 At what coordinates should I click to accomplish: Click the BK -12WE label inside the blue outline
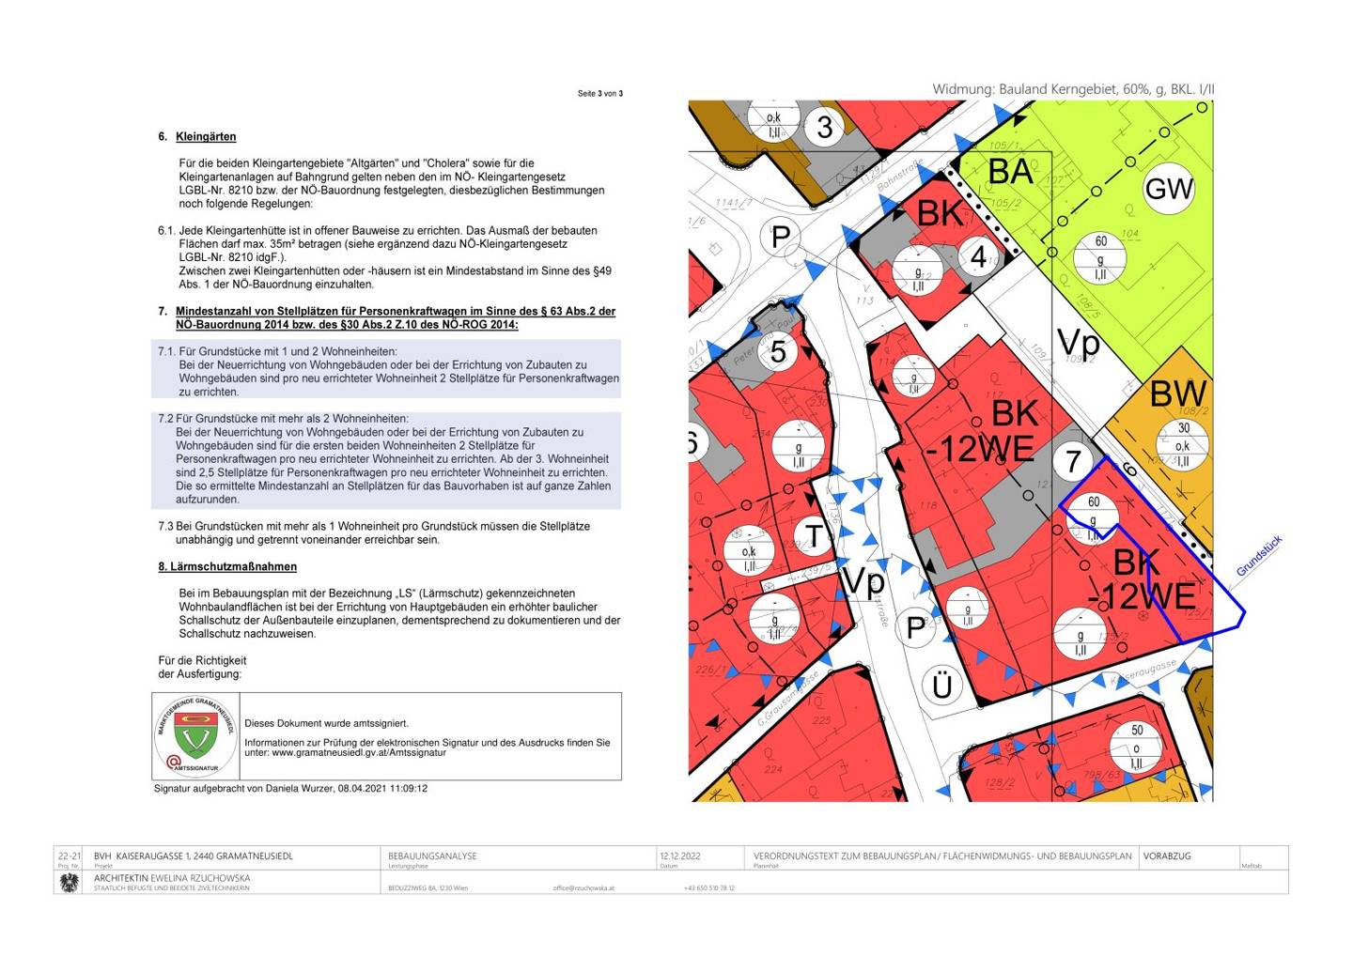pyautogui.click(x=1140, y=579)
